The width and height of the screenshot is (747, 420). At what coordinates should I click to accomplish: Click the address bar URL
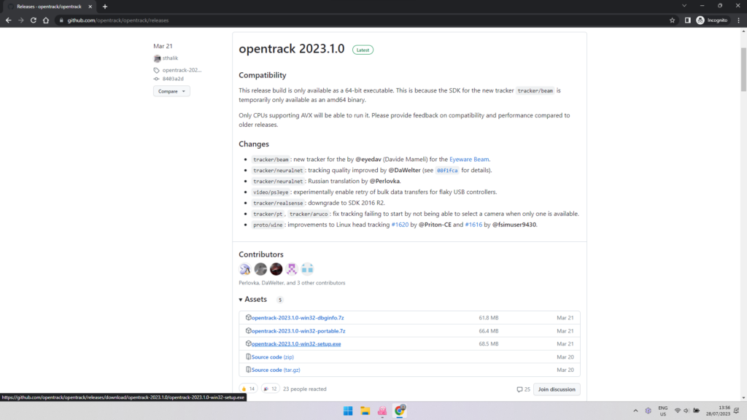pyautogui.click(x=117, y=20)
